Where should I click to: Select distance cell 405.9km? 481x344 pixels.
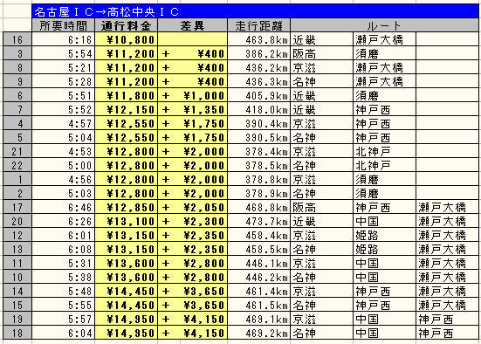point(259,95)
